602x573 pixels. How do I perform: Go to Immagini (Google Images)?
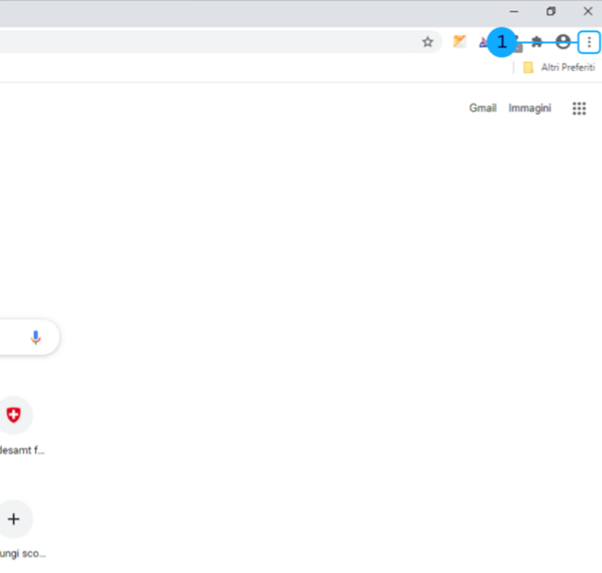click(x=530, y=108)
